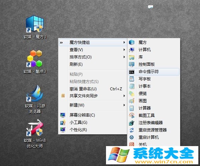Click the 重启资源管理器 refresh arrows icon
This screenshot has height=166, width=200.
tap(132, 130)
